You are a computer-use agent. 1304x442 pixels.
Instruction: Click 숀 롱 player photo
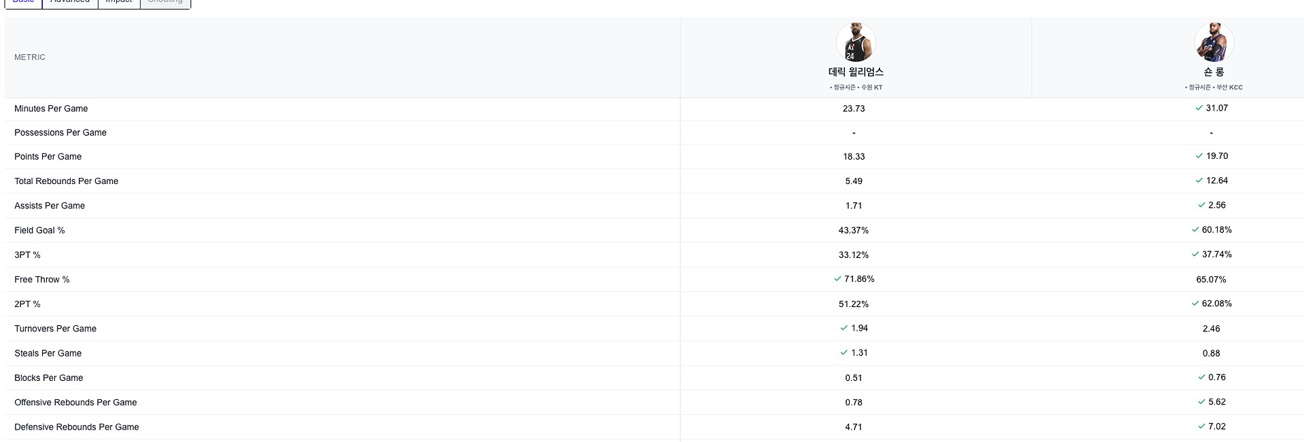point(1214,42)
